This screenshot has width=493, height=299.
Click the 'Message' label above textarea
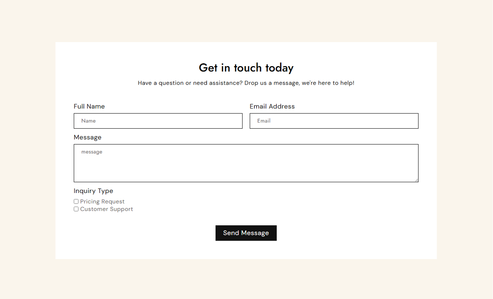point(87,137)
